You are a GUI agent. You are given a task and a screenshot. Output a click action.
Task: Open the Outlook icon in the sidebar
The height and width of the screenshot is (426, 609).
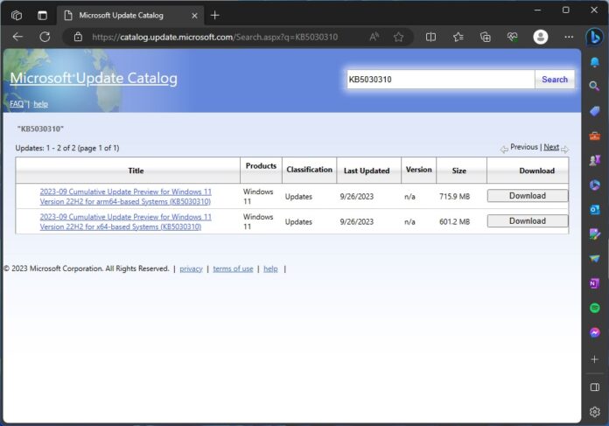(x=595, y=210)
